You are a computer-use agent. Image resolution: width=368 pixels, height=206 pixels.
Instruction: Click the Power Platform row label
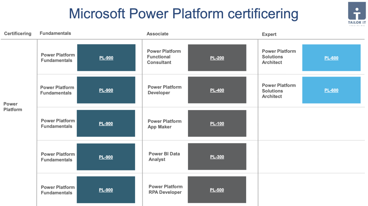coord(13,107)
